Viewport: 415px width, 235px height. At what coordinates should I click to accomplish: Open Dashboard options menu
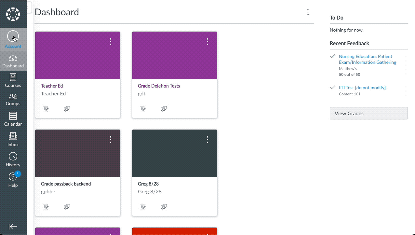point(308,12)
